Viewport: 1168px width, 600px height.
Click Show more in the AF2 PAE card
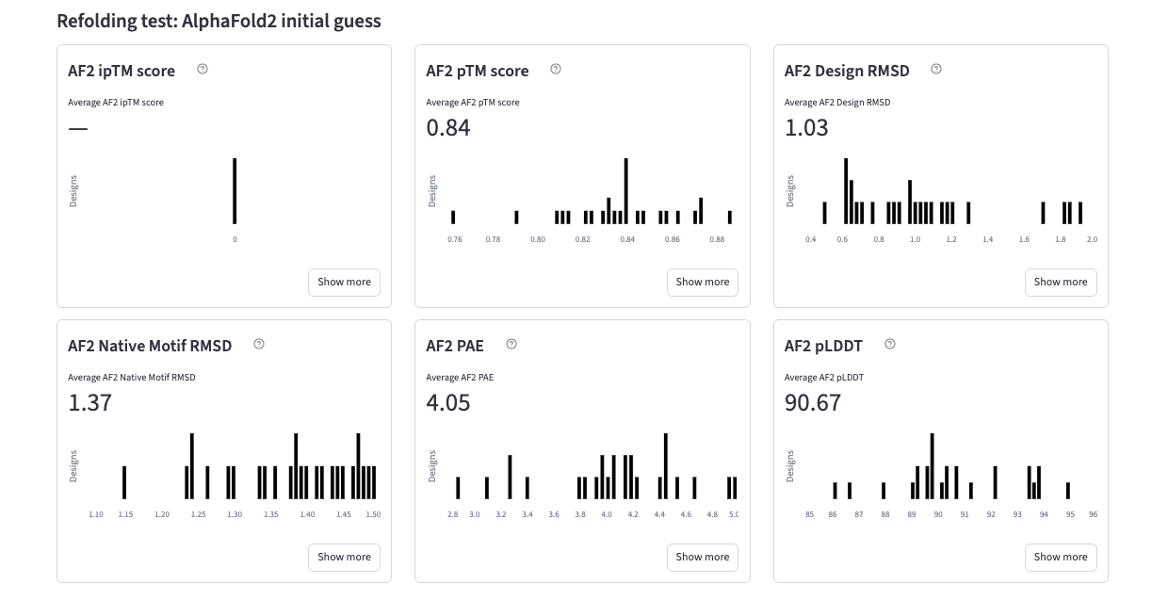click(x=702, y=557)
